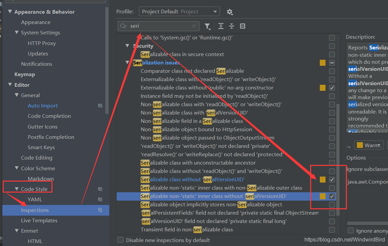Click the project-level copy icon beside Code Style

[100, 189]
